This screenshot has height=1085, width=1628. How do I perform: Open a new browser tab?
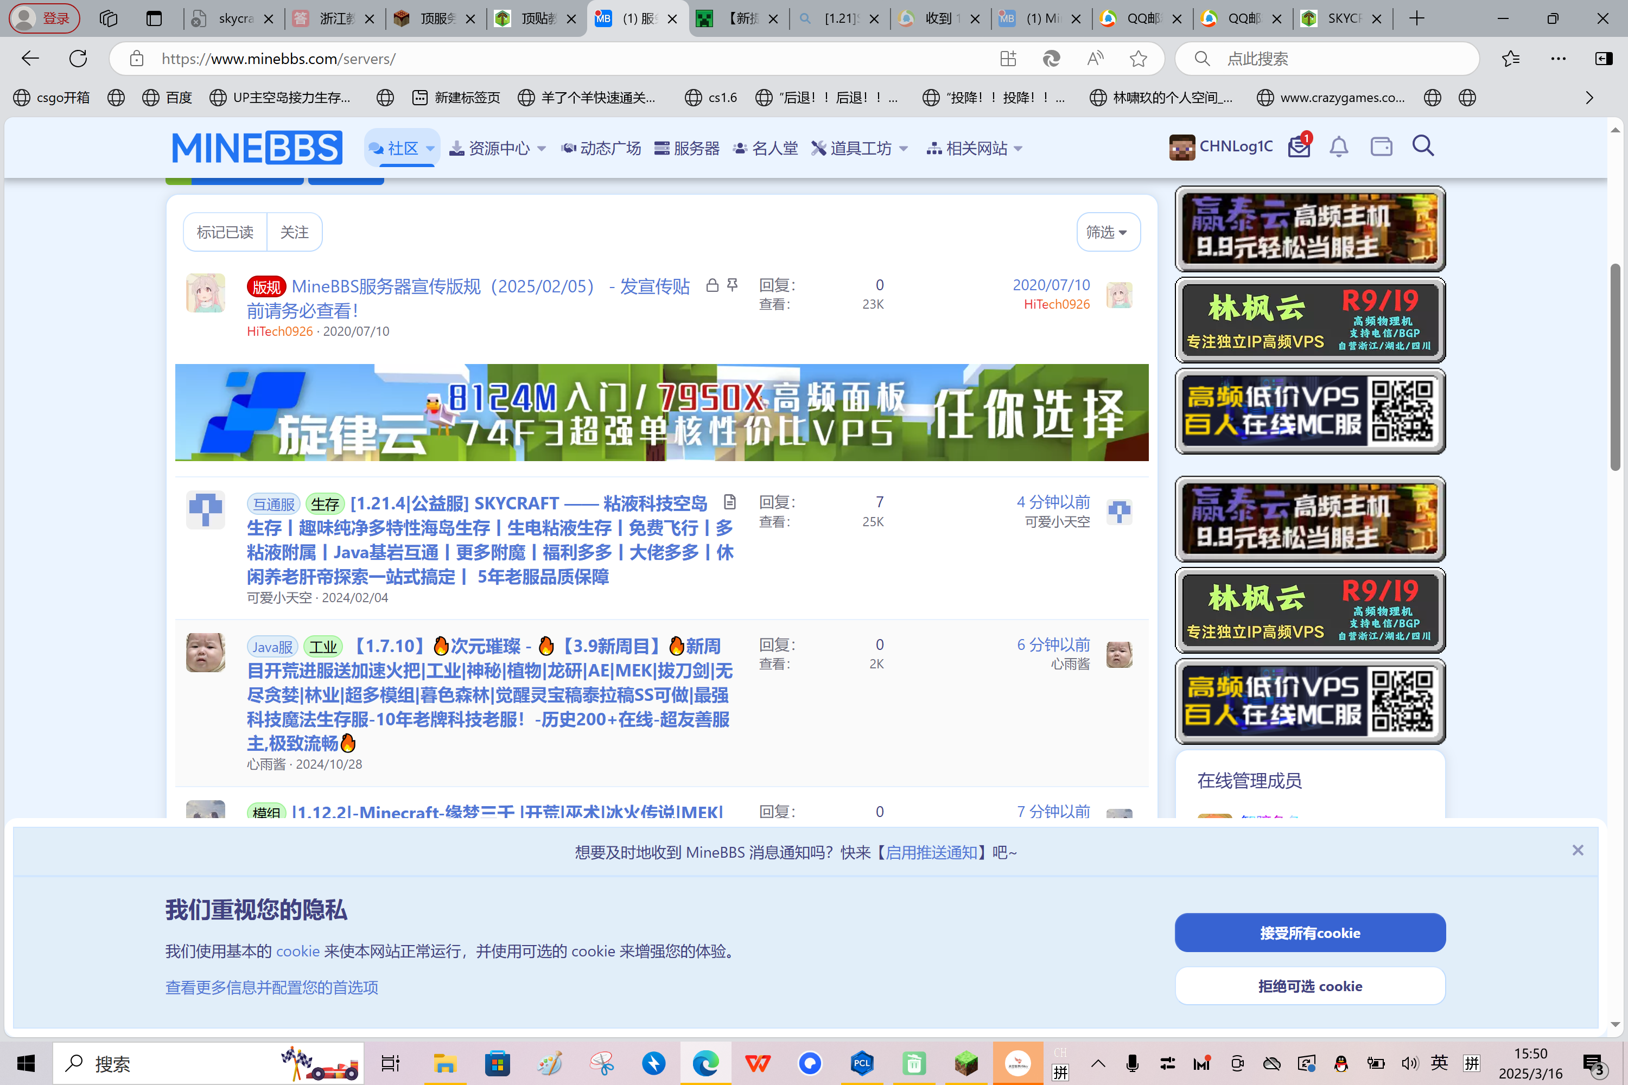1417,18
